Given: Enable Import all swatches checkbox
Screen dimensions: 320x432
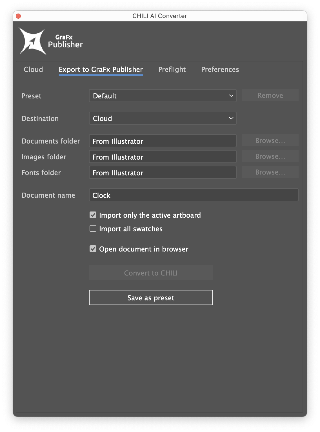Looking at the screenshot, I should pos(93,228).
